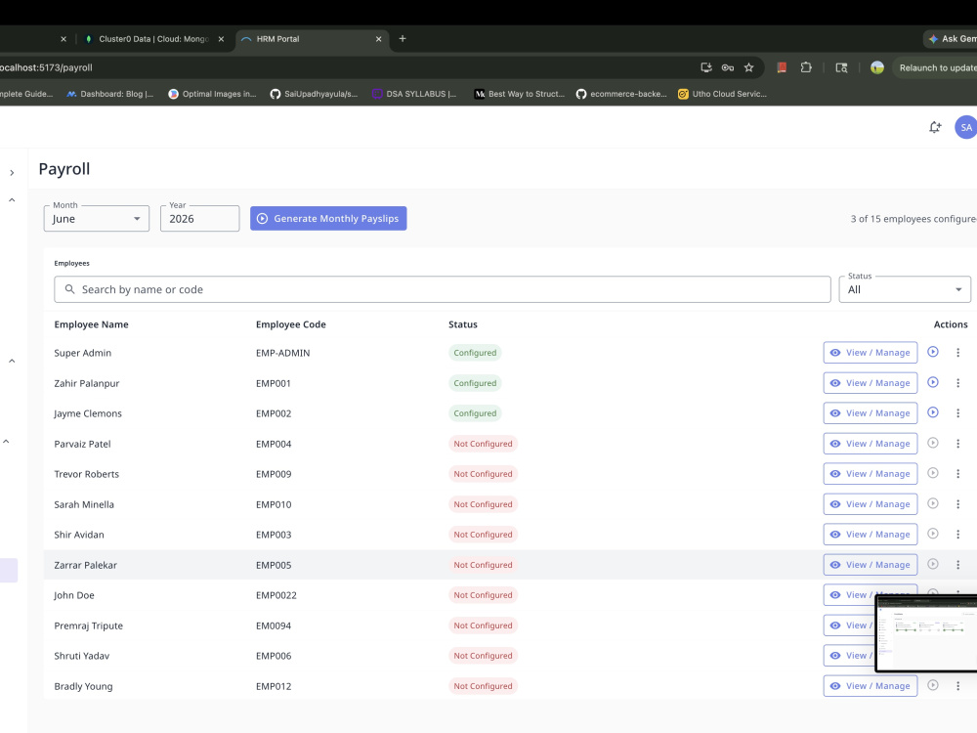Click play icon in Zarrar Palekar row
Viewport: 977px width, 733px height.
[933, 564]
